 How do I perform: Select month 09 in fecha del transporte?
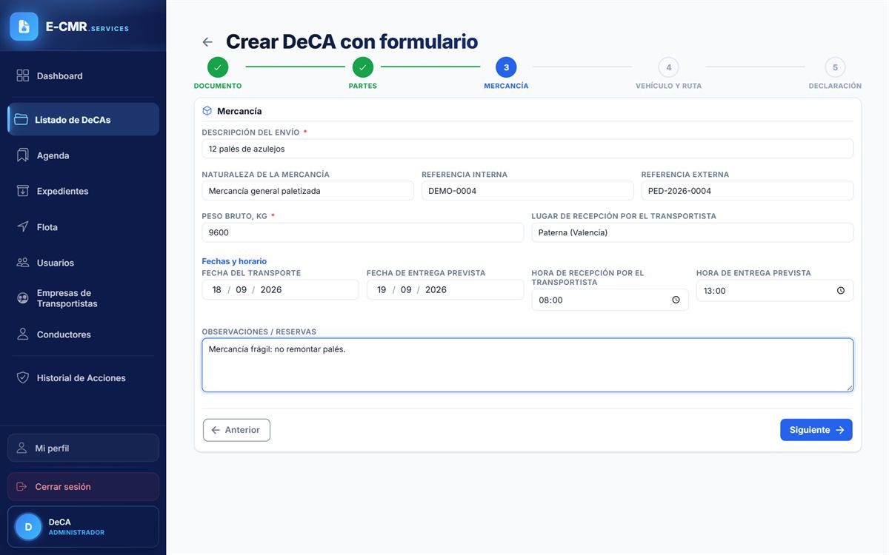(x=242, y=289)
